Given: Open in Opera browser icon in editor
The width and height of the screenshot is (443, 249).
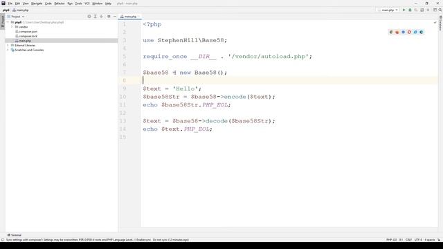Looking at the screenshot, I should pos(409,33).
